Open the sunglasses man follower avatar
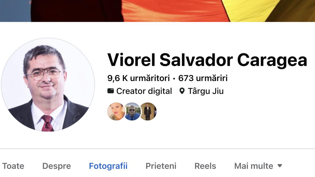 click(132, 111)
